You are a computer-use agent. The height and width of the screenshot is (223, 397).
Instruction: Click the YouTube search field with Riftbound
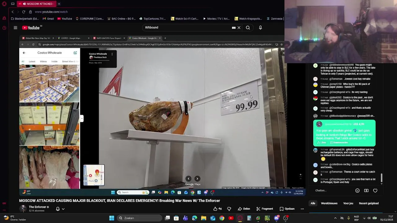point(188,28)
